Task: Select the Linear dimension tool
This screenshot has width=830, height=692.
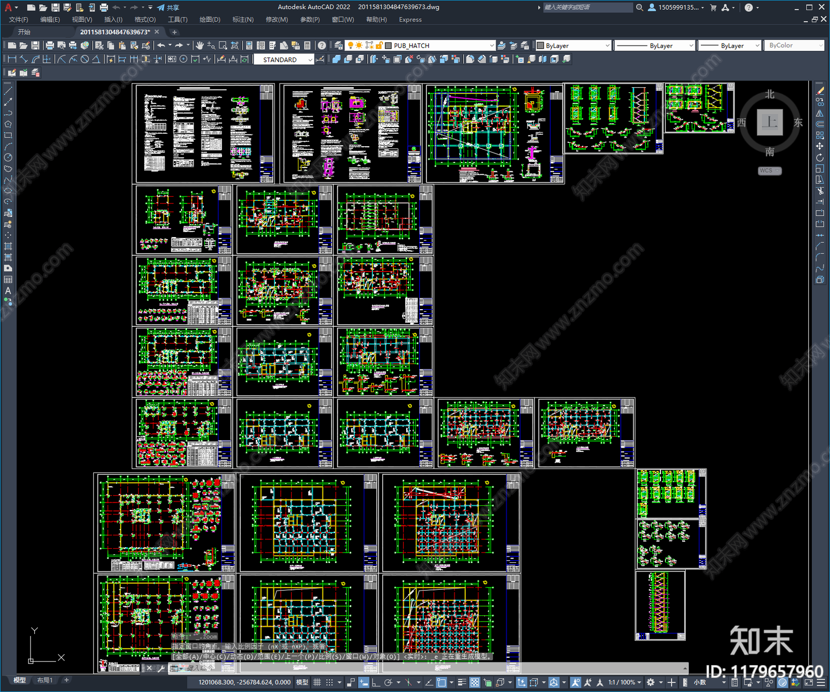Action: 12,59
